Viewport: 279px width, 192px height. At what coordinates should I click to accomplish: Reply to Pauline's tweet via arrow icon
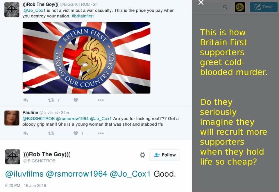[x=26, y=133]
